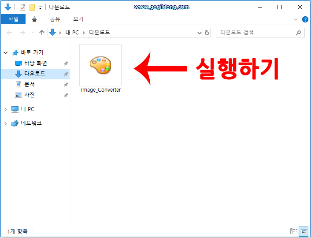Collapse the 바로 가기 tree section

6,52
